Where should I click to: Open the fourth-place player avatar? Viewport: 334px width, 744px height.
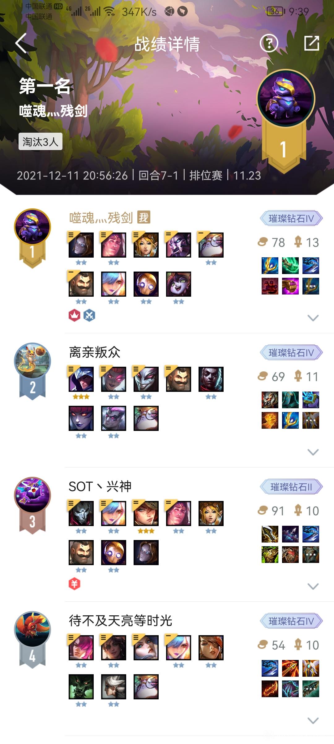click(32, 630)
